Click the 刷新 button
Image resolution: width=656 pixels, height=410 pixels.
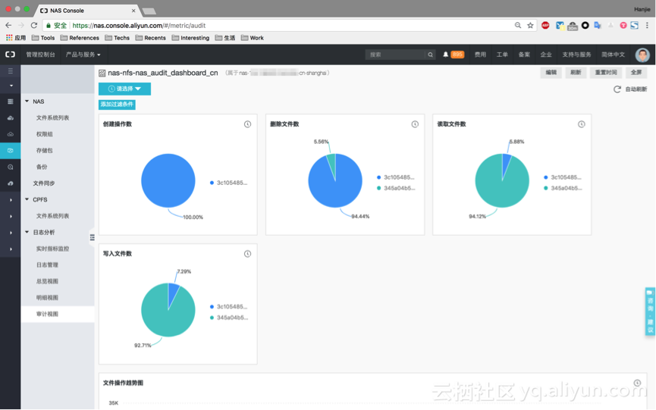pos(576,72)
